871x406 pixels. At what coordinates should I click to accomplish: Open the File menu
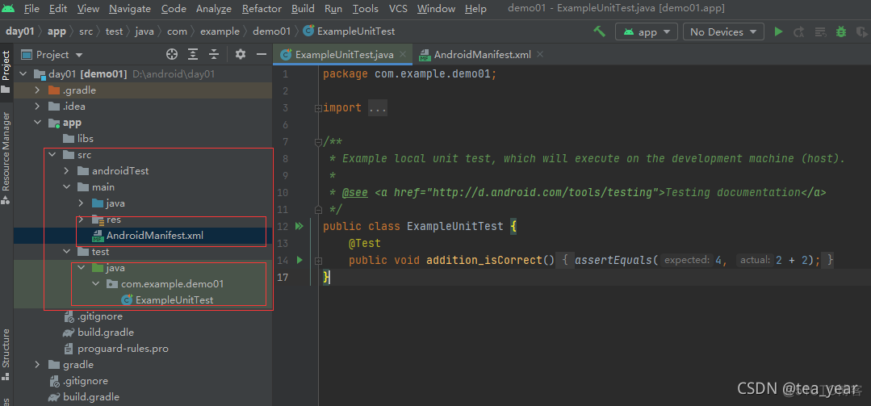(32, 9)
